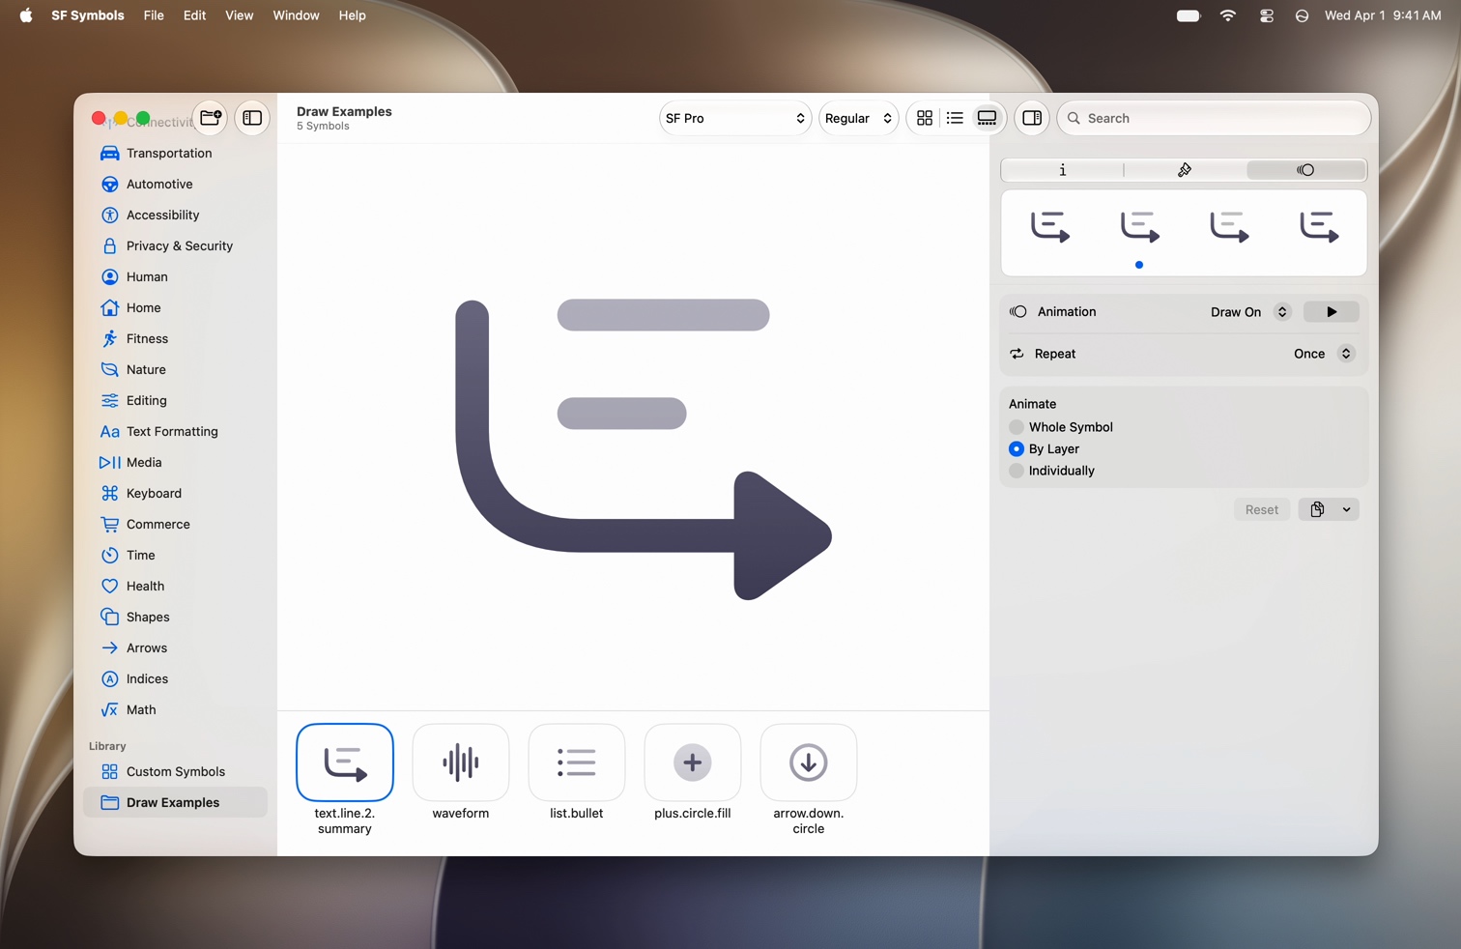
Task: Select the first animation preview thumbnail
Action: coord(1050,227)
